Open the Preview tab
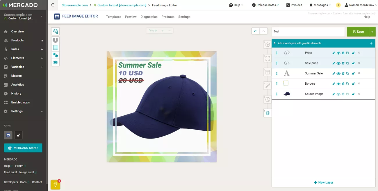Image resolution: width=378 pixels, height=191 pixels. coord(131,17)
